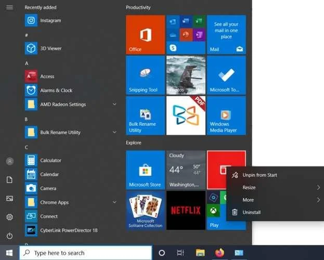Viewport: 324px width, 260px height.
Task: Open the Camera app icon
Action: tap(31, 188)
